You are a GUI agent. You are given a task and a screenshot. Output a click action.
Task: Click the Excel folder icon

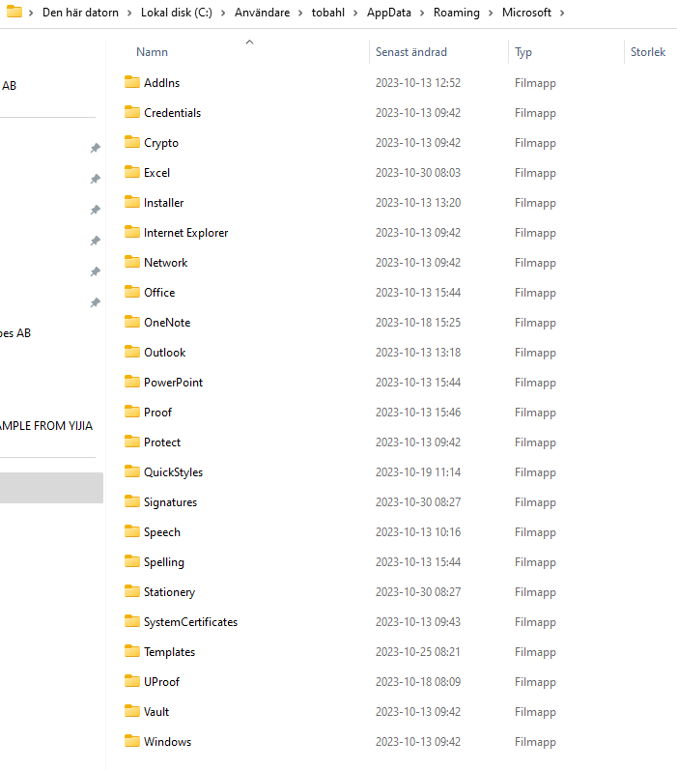(132, 172)
